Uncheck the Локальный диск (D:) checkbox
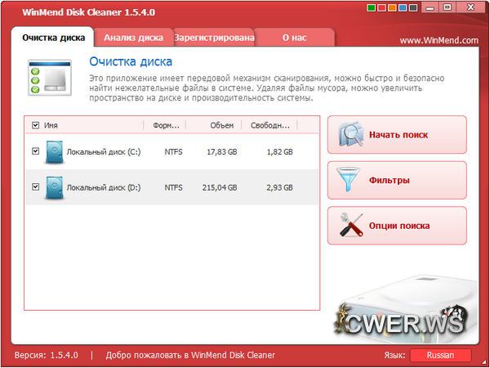The height and width of the screenshot is (368, 490). 35,187
